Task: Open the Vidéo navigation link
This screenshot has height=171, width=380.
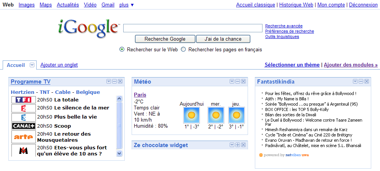Action: click(x=90, y=5)
